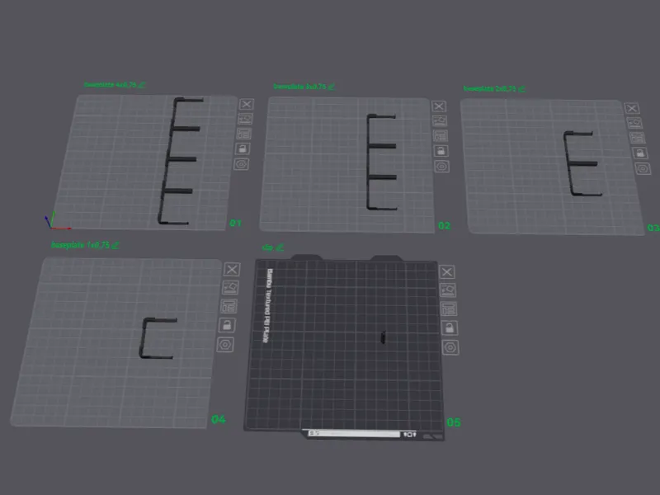
Task: Arrange objects on plate 05
Action: click(449, 309)
